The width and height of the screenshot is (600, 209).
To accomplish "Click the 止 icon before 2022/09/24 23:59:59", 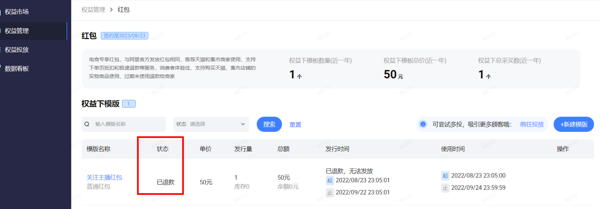I will pos(445,188).
